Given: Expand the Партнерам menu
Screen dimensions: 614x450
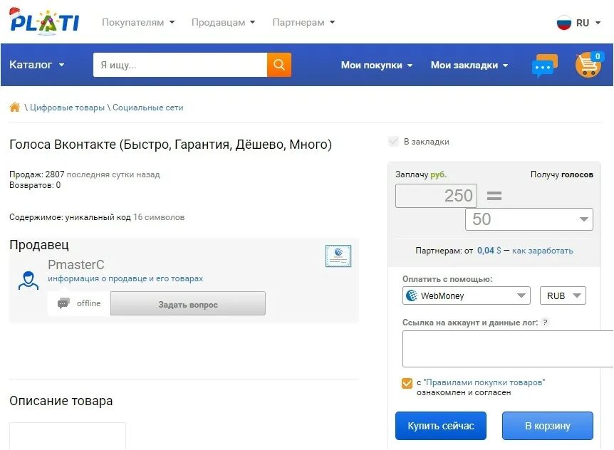Looking at the screenshot, I should (303, 22).
